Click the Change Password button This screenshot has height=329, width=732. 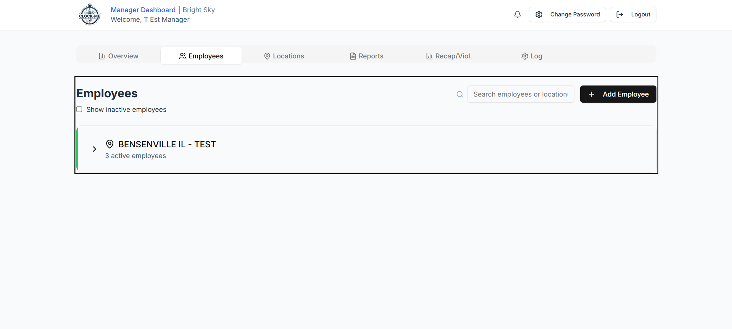(567, 15)
